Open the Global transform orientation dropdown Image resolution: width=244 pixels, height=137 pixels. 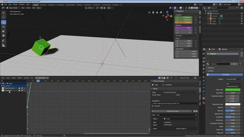coord(90,8)
